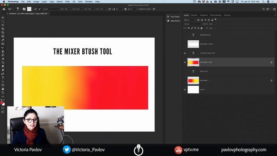Hide The Mixer Brush Tool text layer
This screenshot has height=156, width=277.
pos(185,53)
